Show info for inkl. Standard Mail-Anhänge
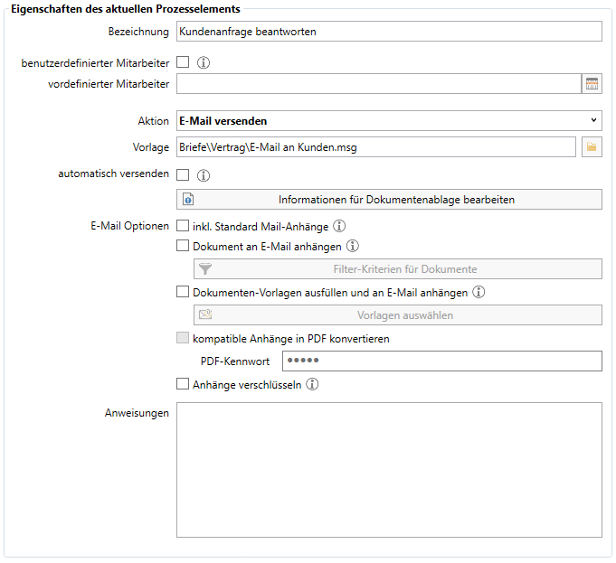 point(339,226)
